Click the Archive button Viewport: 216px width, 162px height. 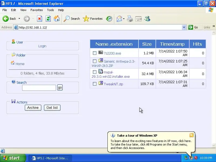[x=33, y=107]
